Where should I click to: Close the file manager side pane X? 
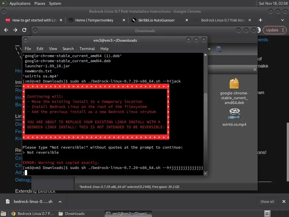(x=255, y=70)
